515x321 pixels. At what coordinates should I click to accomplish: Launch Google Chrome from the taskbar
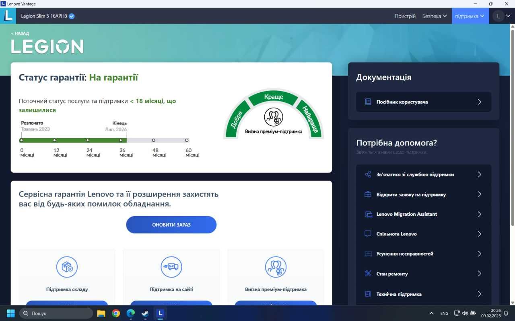click(x=116, y=313)
